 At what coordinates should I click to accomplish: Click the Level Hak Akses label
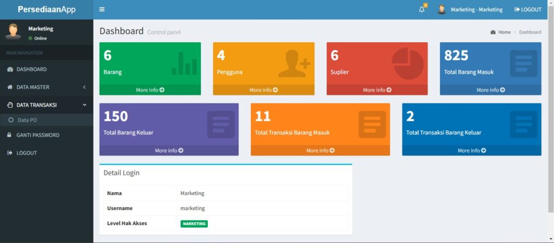pos(127,223)
